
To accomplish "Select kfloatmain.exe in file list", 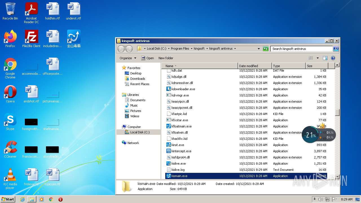I will click(181, 126).
